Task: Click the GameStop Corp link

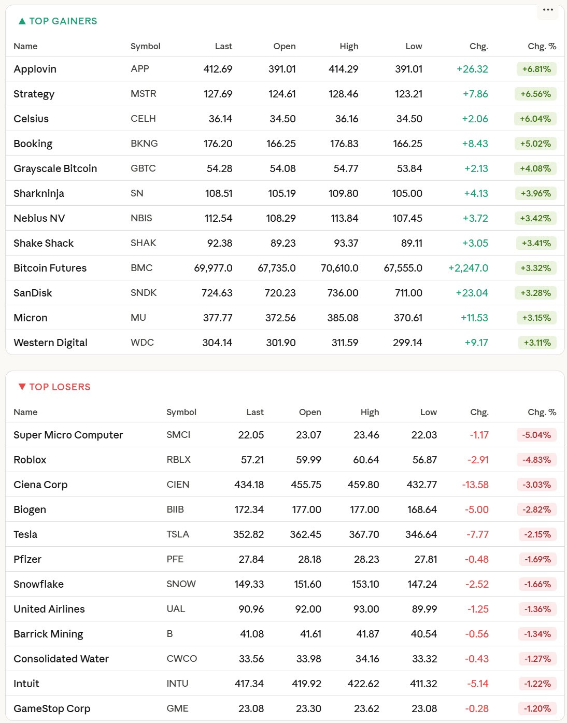Action: tap(52, 708)
